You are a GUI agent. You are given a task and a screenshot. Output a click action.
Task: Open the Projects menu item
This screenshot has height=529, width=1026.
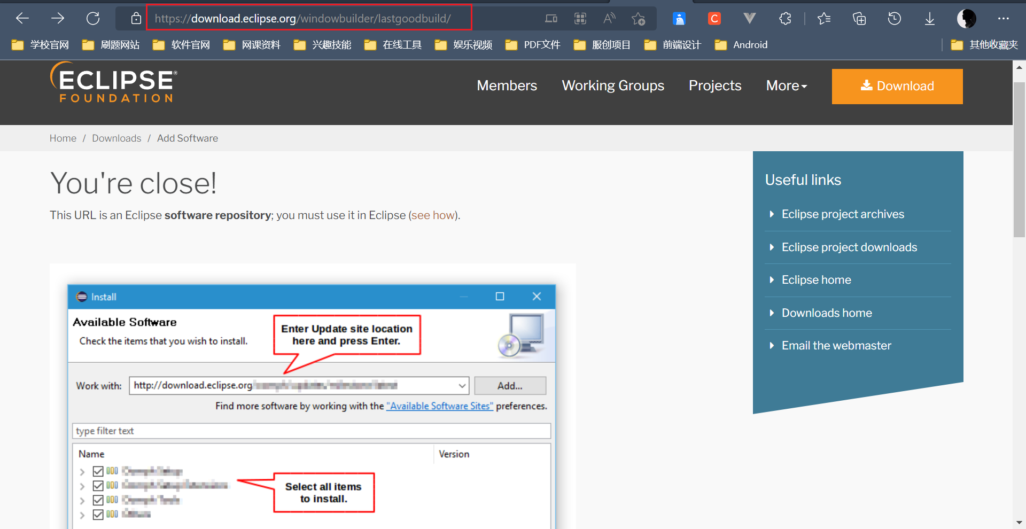tap(715, 85)
